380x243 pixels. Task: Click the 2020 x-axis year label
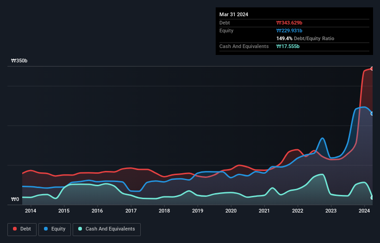(231, 211)
